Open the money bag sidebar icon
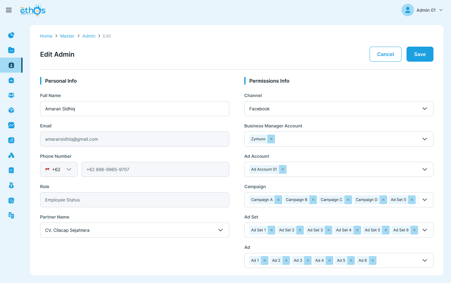This screenshot has width=451, height=283. point(11,185)
